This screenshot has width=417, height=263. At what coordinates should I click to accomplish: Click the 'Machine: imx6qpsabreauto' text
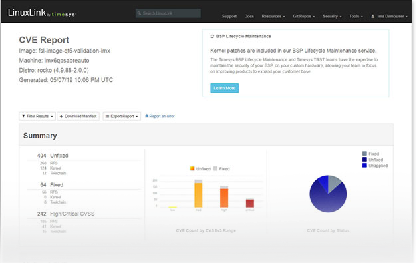click(x=54, y=61)
